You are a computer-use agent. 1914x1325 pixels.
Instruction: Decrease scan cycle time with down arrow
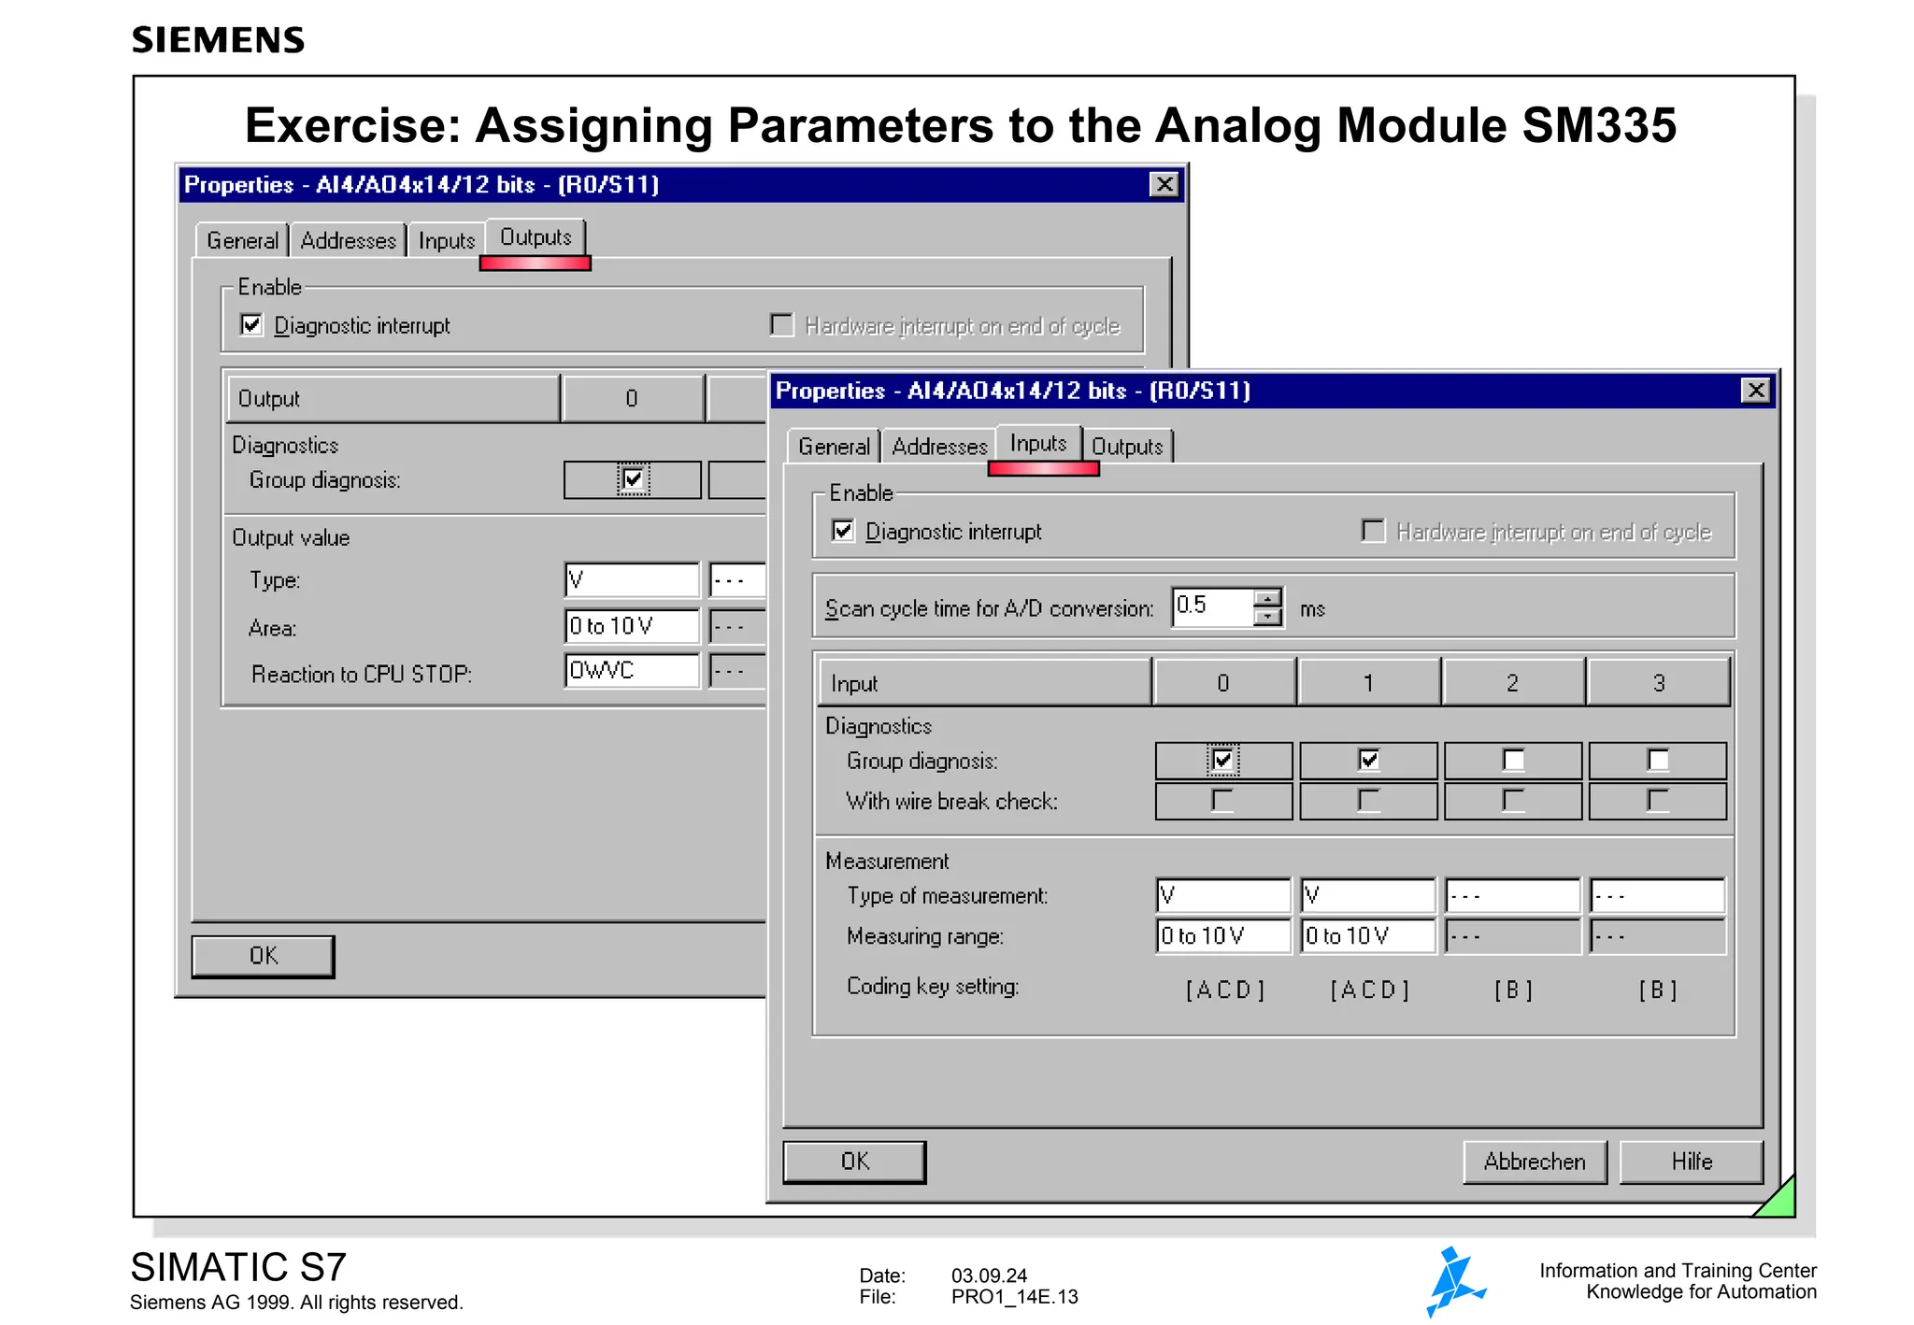tap(1267, 617)
